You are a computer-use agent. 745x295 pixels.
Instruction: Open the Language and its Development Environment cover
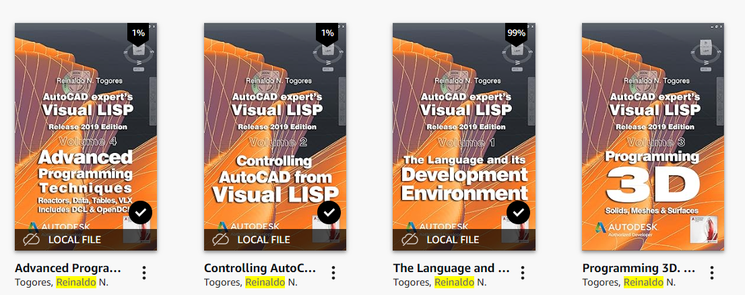pos(463,136)
